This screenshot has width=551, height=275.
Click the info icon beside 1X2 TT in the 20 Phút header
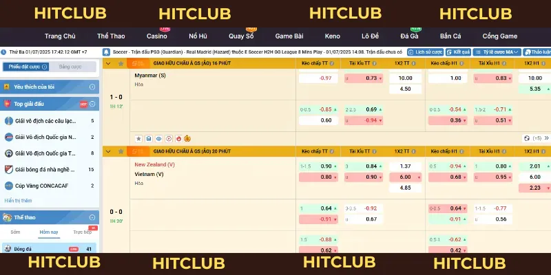[413, 151]
